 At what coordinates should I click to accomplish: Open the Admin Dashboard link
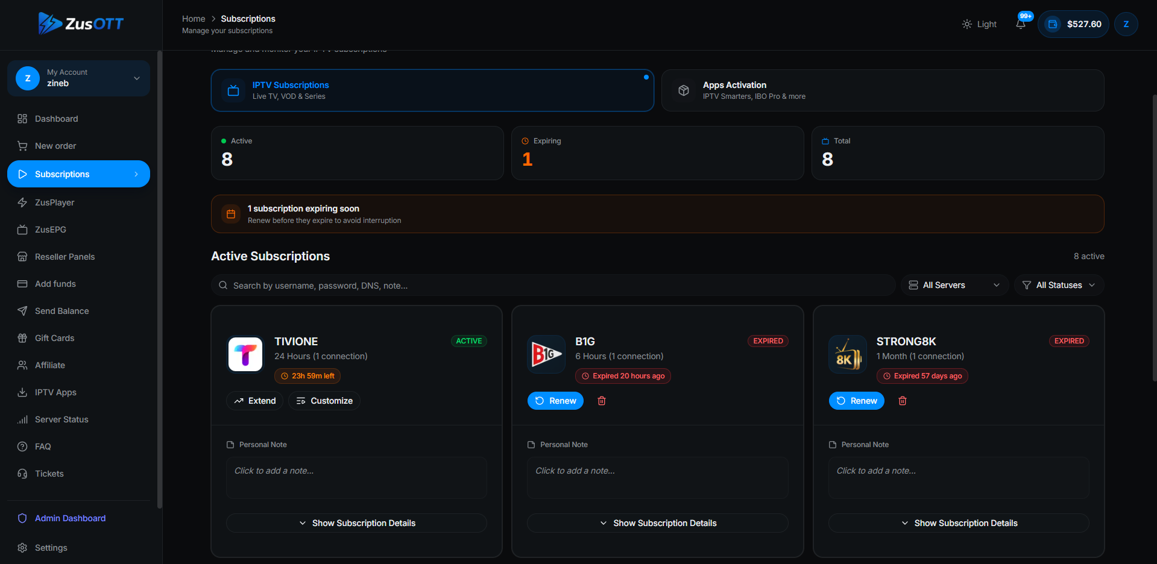click(x=78, y=518)
